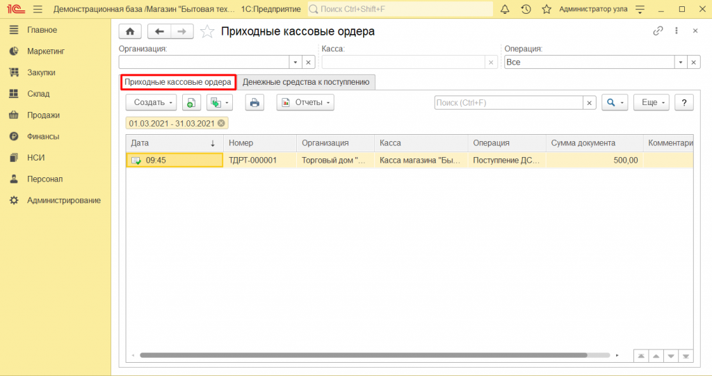The width and height of the screenshot is (712, 376).
Task: Expand the Операция dropdown list
Action: click(x=681, y=62)
